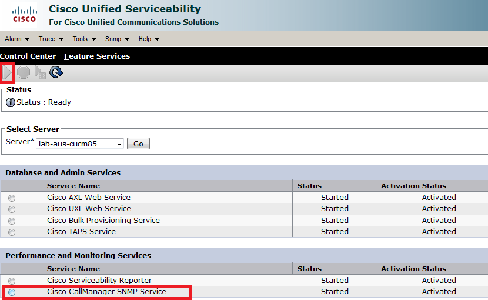The image size is (488, 300).
Task: Click Started status of Cisco AXL Web Service
Action: 335,197
